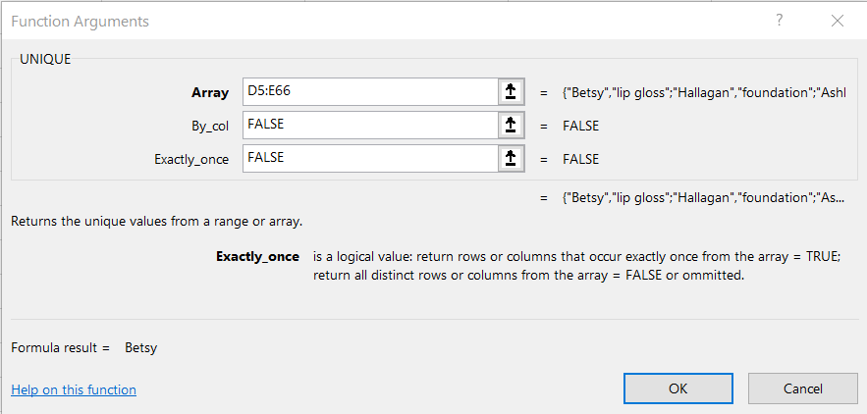Cancel the function arguments dialog
This screenshot has width=867, height=414.
[x=802, y=388]
